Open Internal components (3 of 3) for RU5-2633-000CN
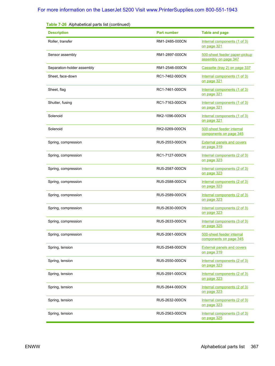Viewport: 275px width, 366px height. pyautogui.click(x=225, y=224)
